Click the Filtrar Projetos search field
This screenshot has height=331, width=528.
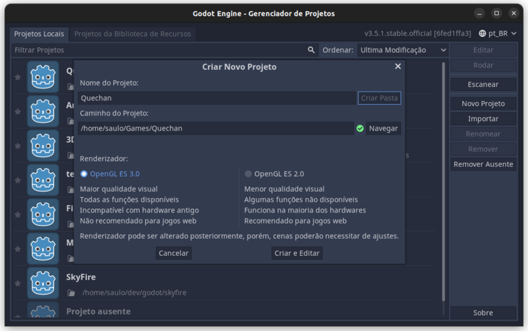tap(165, 50)
